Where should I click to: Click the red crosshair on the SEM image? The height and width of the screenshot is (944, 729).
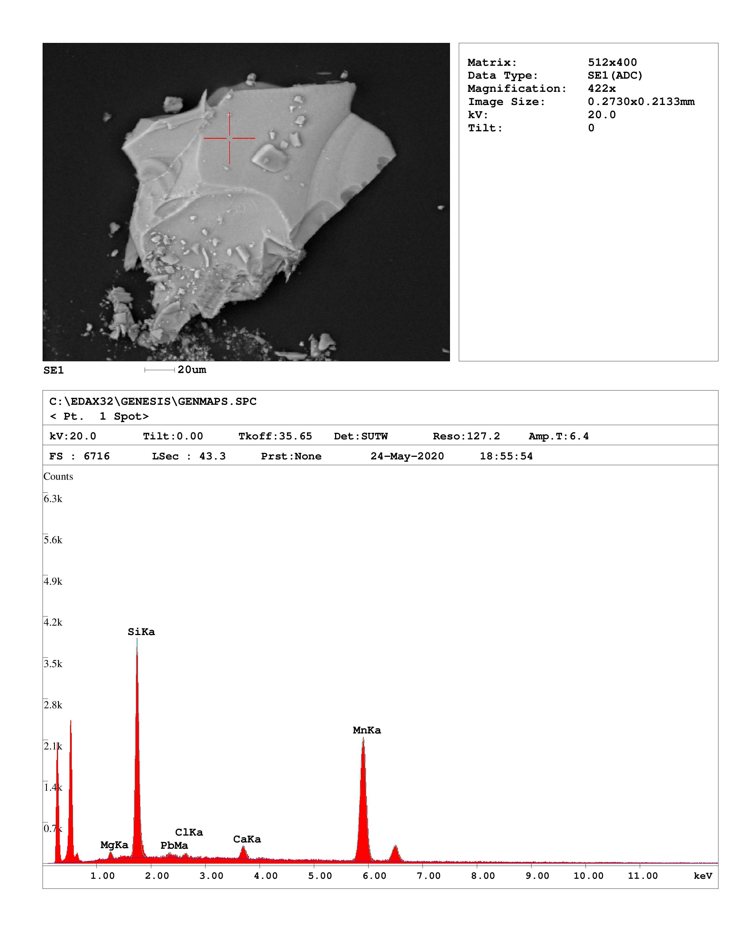coord(229,138)
